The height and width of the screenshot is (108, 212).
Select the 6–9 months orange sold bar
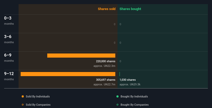pyautogui.click(x=81, y=56)
